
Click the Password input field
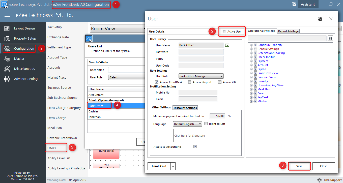click(201, 52)
